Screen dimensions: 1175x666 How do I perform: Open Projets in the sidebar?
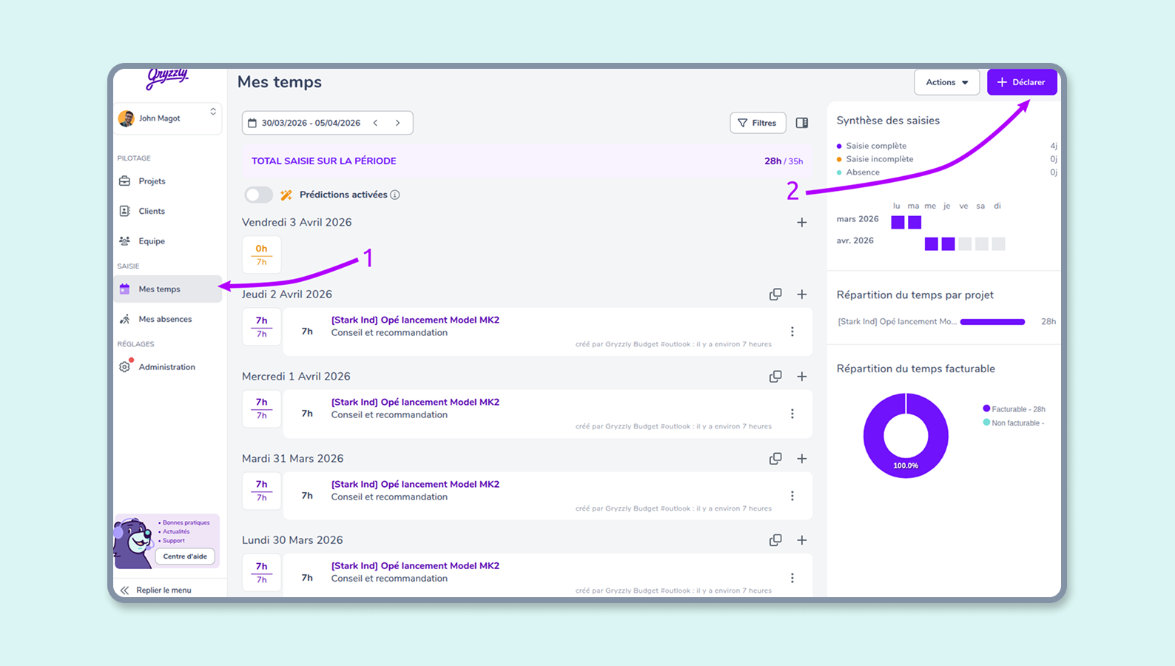pos(152,181)
